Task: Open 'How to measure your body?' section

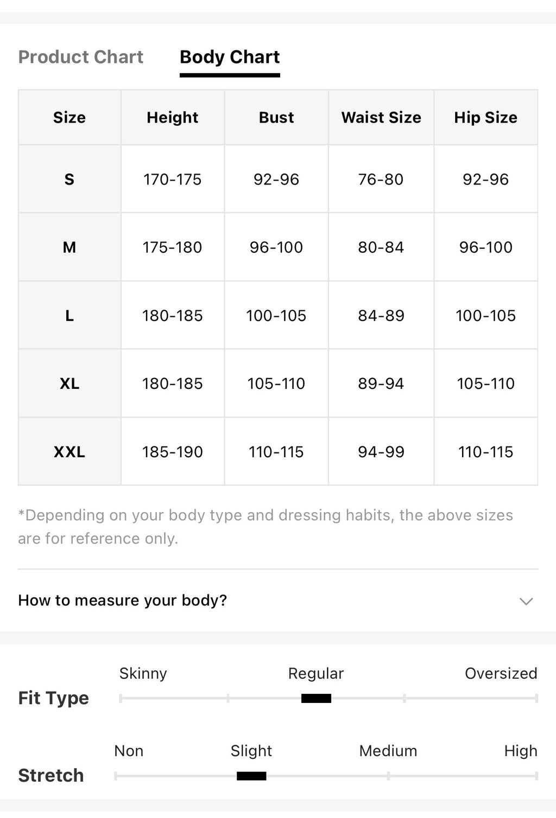Action: pos(278,600)
